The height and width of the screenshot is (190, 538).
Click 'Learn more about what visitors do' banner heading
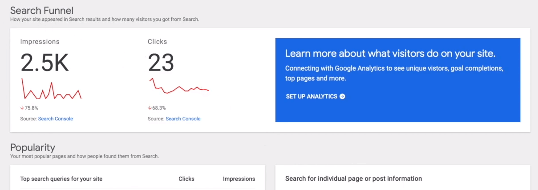tap(390, 54)
